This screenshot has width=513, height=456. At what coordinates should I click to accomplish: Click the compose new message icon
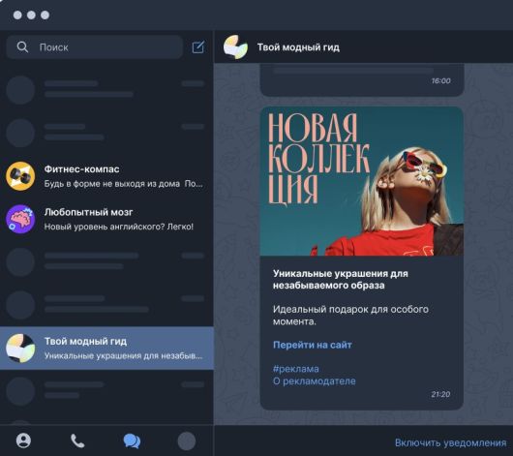coord(197,47)
